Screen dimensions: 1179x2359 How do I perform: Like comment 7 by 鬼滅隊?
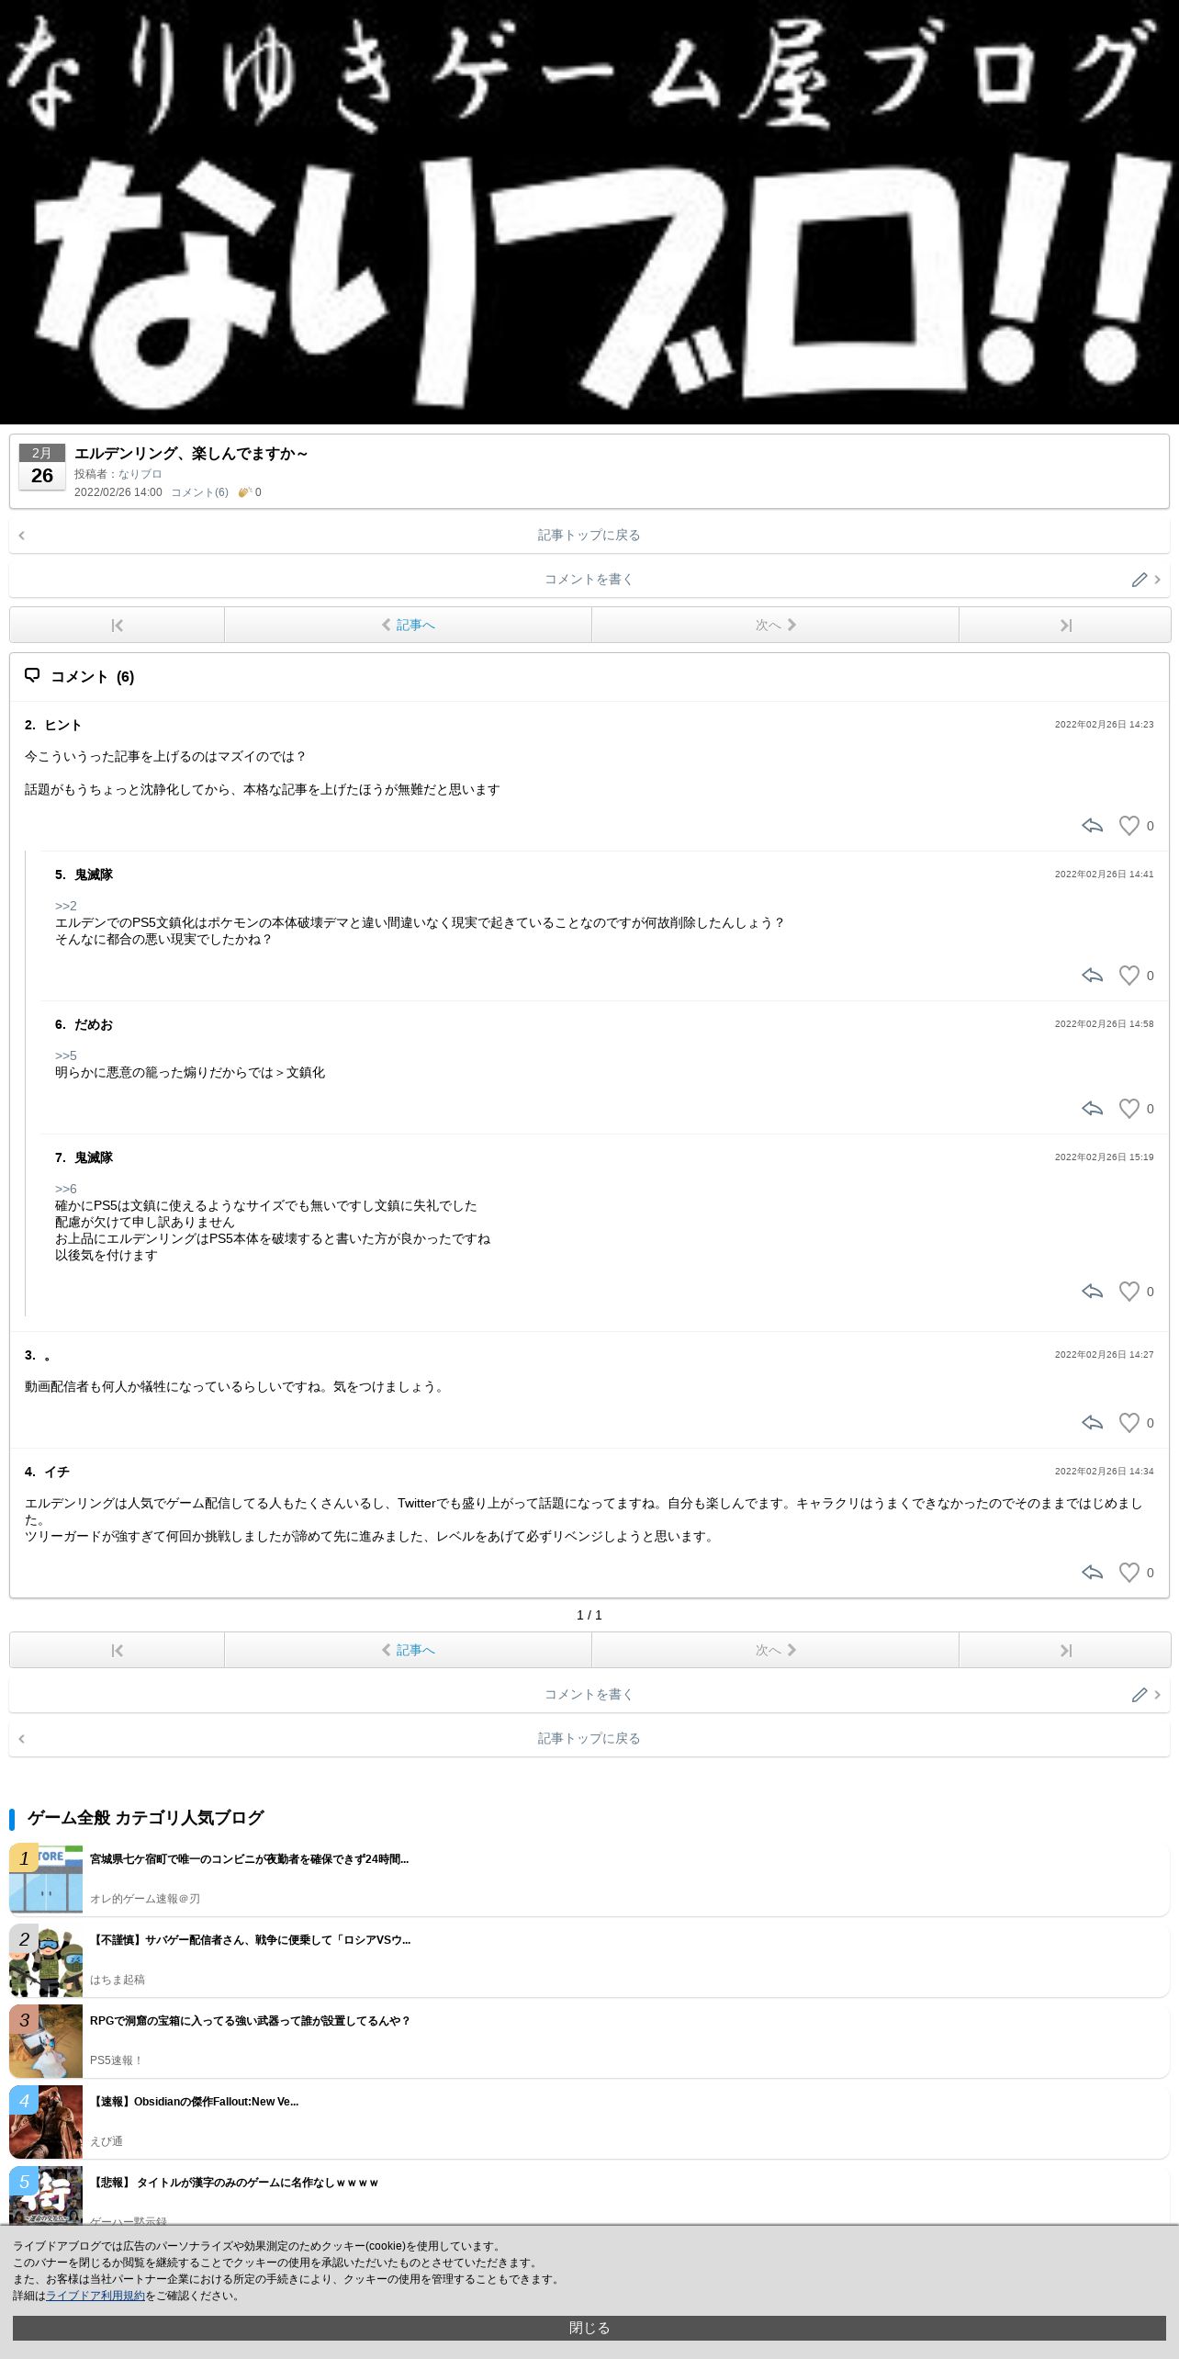coord(1128,1292)
